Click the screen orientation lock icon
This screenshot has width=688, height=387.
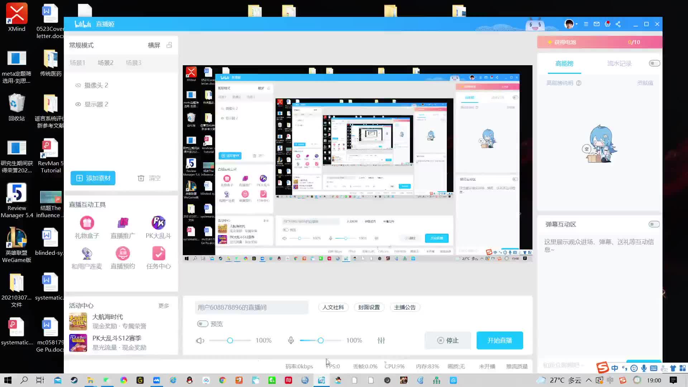pos(169,45)
